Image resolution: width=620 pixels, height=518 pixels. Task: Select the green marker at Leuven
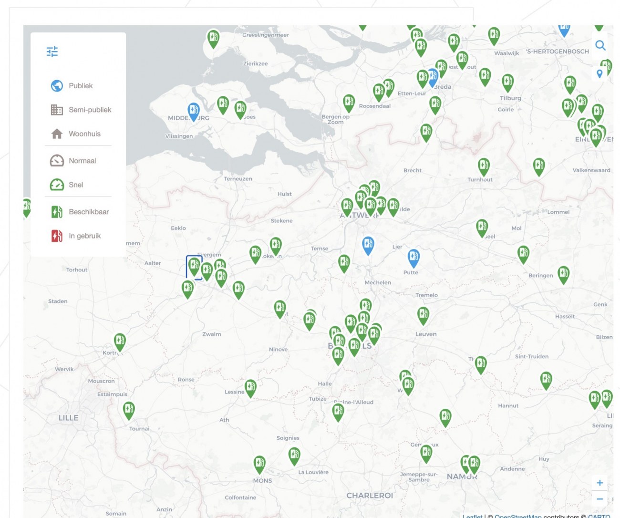coord(423,316)
